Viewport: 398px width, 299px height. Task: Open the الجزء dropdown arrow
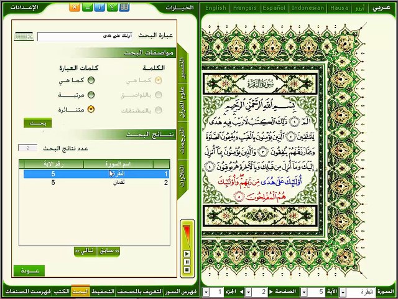coord(206,292)
